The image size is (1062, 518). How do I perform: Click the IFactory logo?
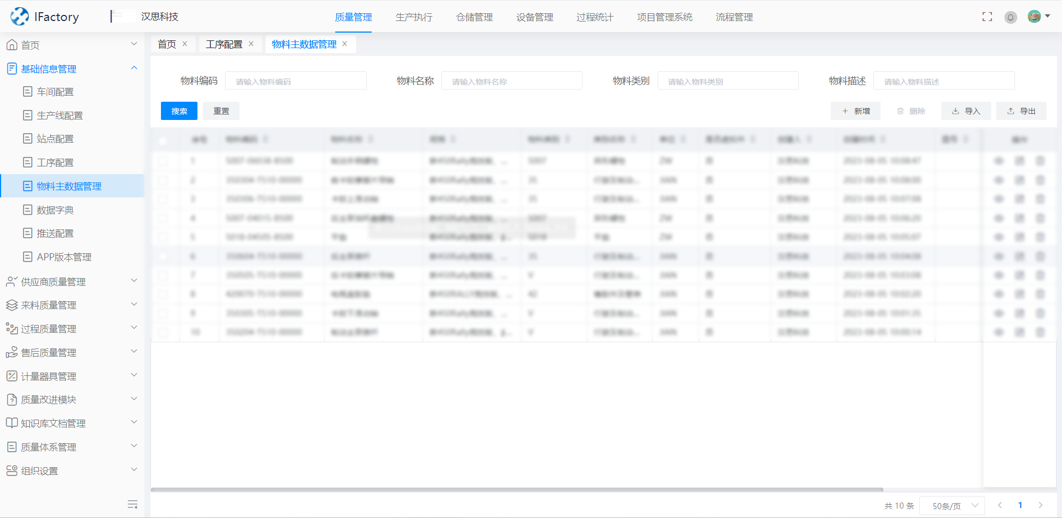coord(44,17)
